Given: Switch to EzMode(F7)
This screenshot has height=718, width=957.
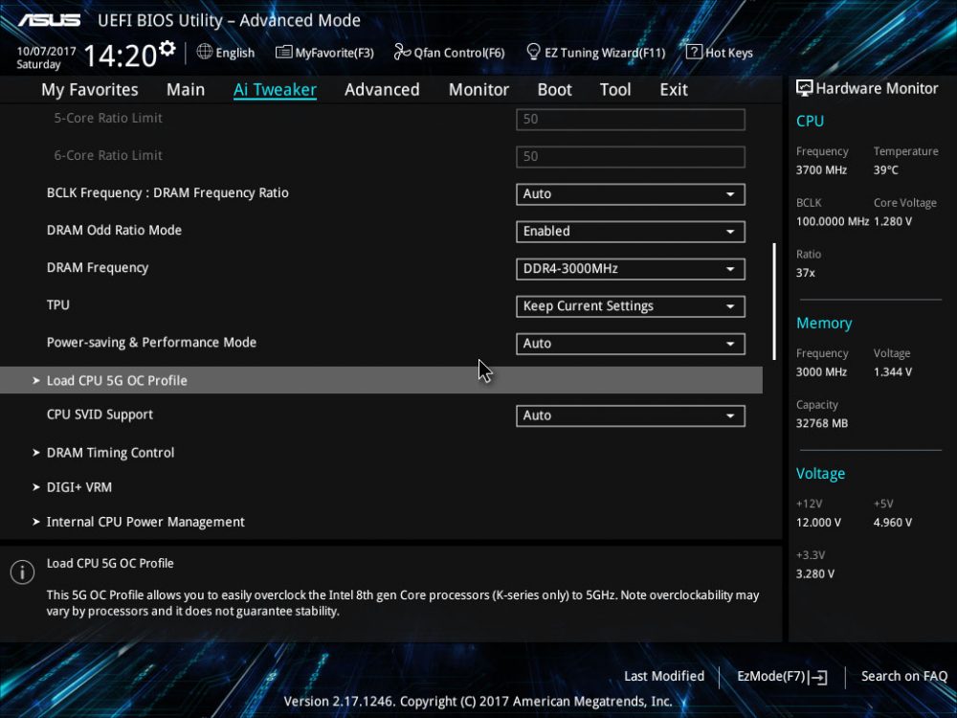Looking at the screenshot, I should coord(782,677).
